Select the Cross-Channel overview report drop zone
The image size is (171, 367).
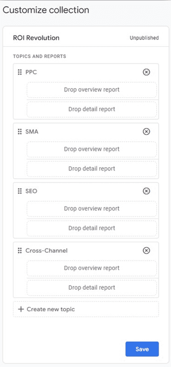[x=92, y=268]
